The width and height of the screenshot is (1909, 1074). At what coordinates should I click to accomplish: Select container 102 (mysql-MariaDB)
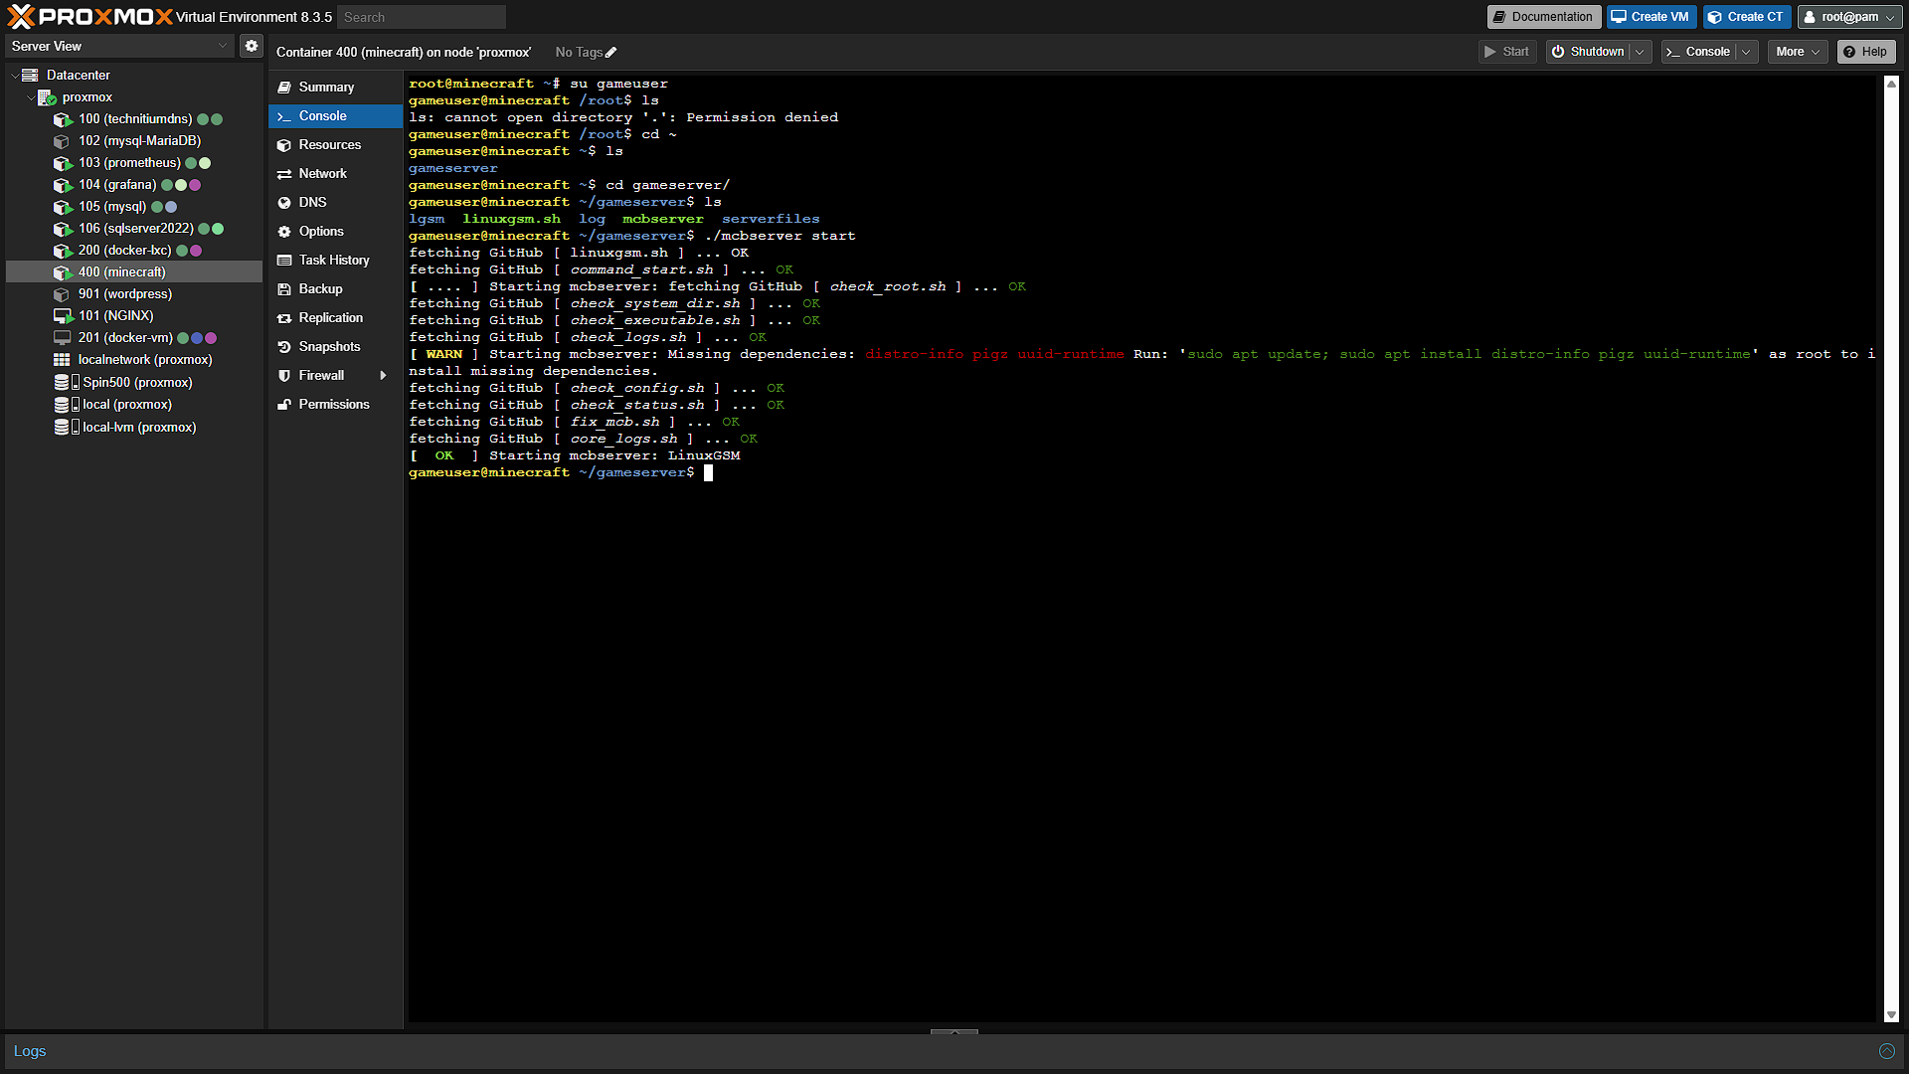point(139,141)
